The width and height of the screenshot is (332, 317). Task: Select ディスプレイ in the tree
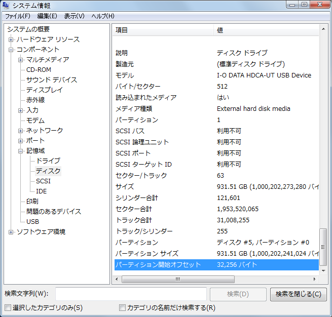[45, 90]
